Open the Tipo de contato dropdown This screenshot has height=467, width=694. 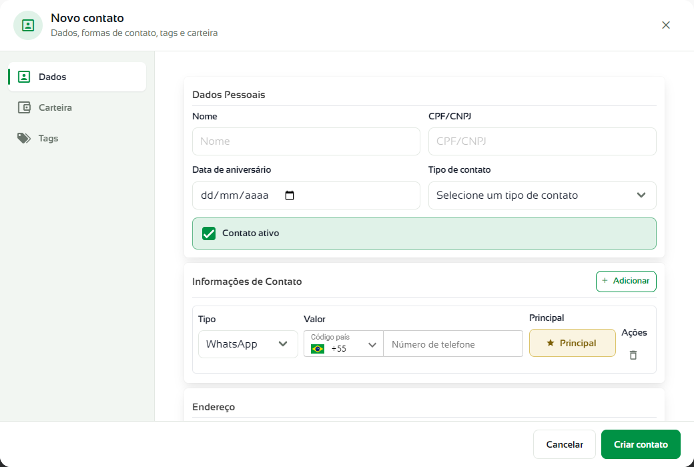coord(542,195)
